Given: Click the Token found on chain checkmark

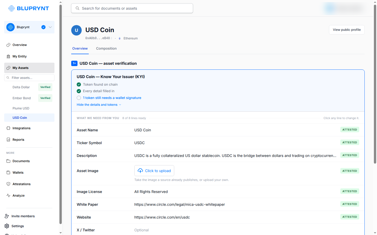Looking at the screenshot, I should (x=79, y=84).
